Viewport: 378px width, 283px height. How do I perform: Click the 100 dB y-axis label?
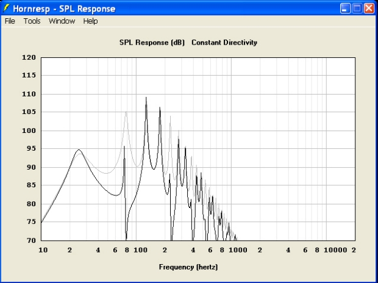click(29, 131)
